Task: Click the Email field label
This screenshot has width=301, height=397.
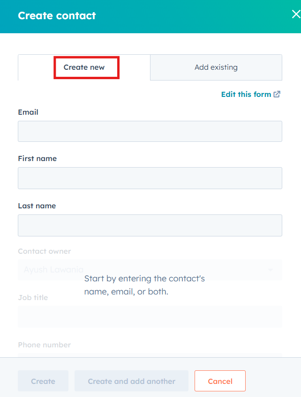Action: [x=28, y=112]
